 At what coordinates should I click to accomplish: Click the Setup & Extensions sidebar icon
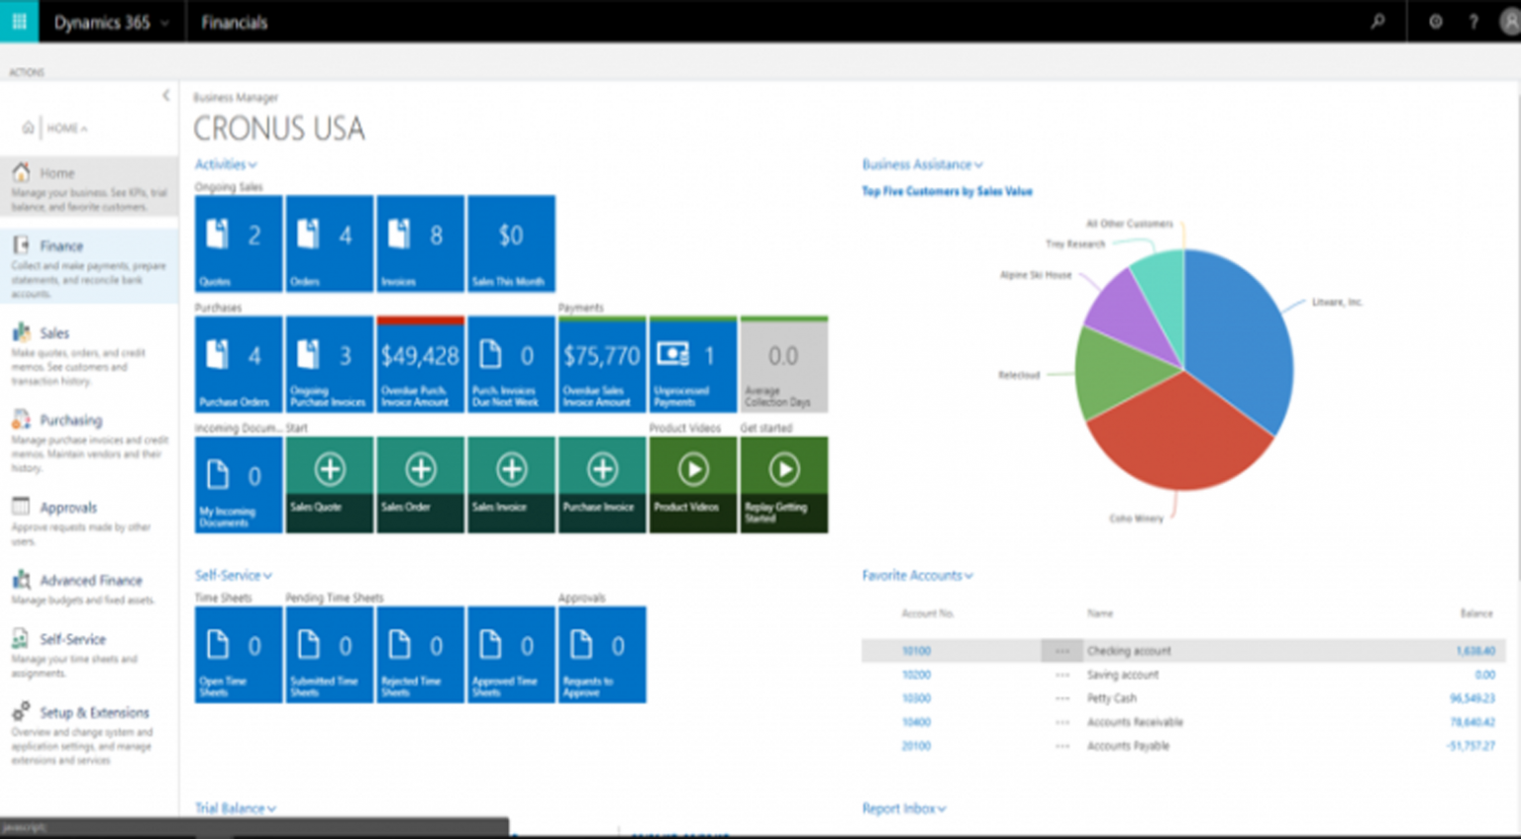[x=22, y=712]
